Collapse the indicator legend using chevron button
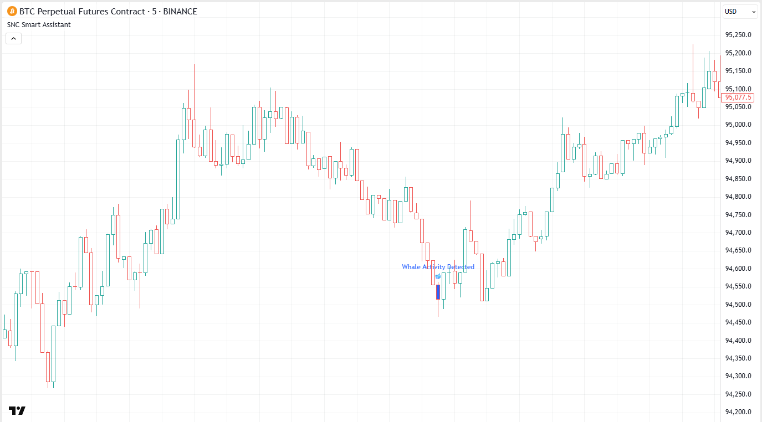 [13, 38]
